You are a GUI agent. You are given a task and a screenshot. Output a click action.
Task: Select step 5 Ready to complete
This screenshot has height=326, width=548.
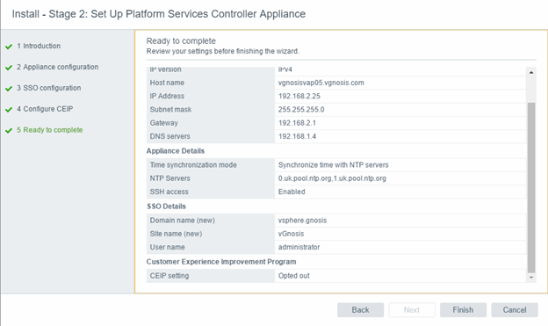[x=50, y=130]
